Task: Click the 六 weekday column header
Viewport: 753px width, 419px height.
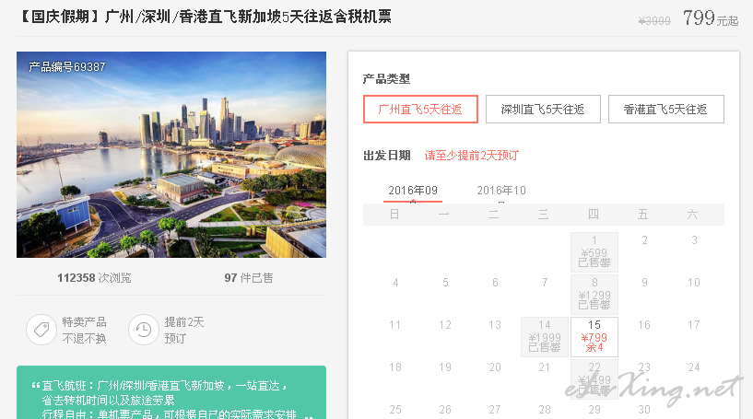Action: coord(692,214)
